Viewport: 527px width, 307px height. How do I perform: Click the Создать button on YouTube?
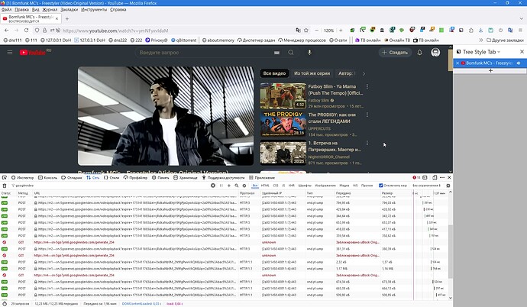tap(395, 53)
